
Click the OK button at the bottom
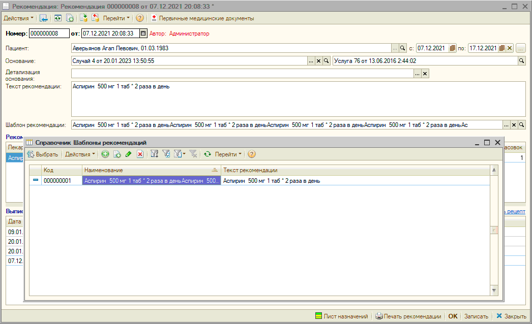tap(453, 316)
